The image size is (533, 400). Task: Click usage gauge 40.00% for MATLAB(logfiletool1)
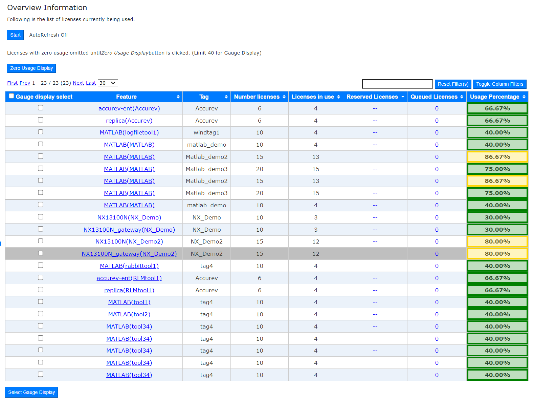click(x=497, y=132)
